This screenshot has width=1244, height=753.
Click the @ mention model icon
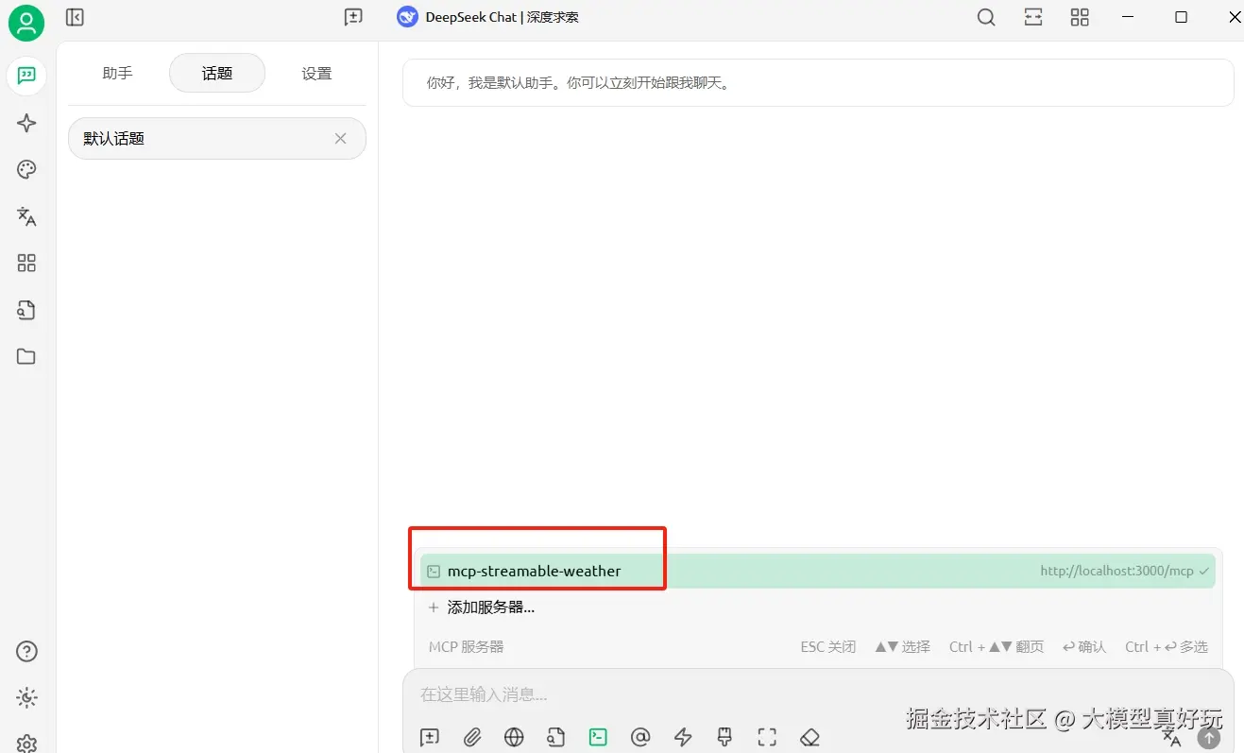coord(640,737)
